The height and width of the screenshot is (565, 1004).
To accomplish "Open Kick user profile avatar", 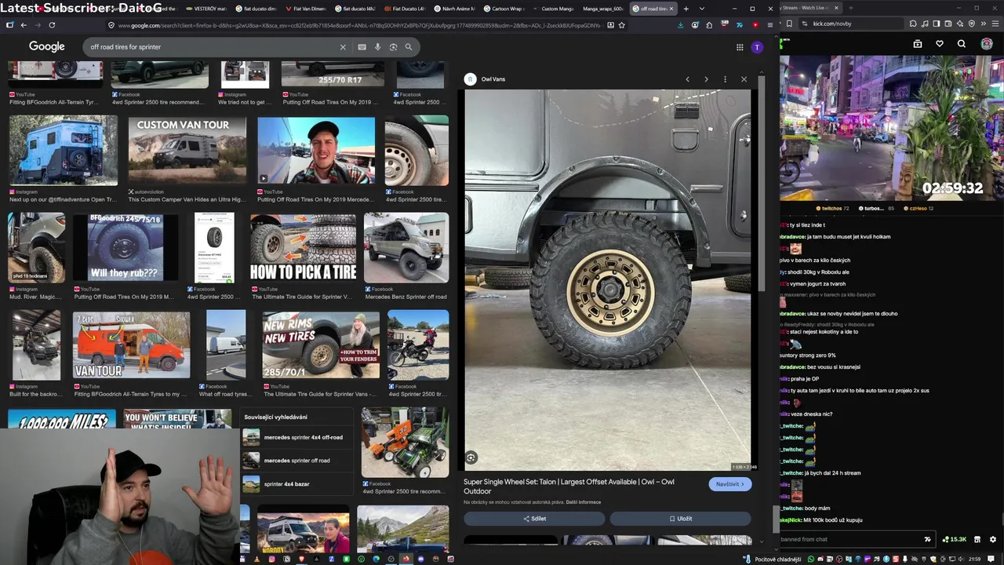I will (x=987, y=44).
